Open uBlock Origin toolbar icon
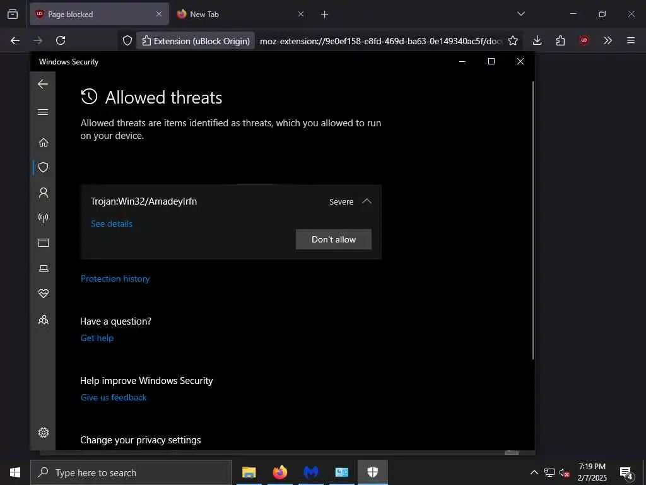 pyautogui.click(x=584, y=40)
